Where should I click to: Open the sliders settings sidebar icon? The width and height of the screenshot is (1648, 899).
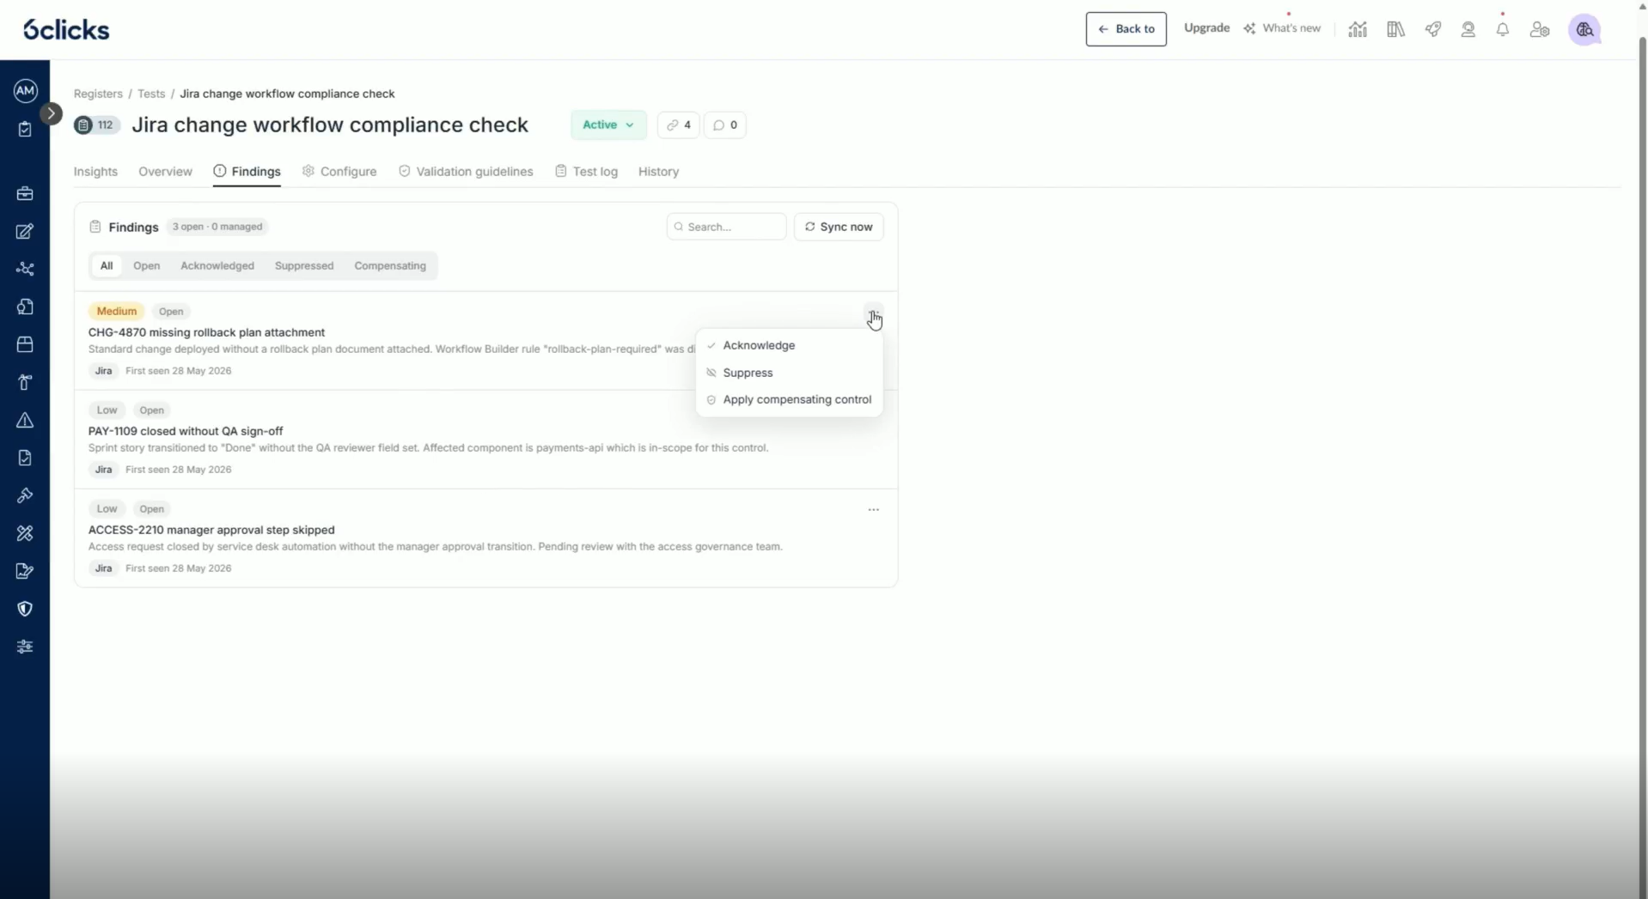[25, 647]
